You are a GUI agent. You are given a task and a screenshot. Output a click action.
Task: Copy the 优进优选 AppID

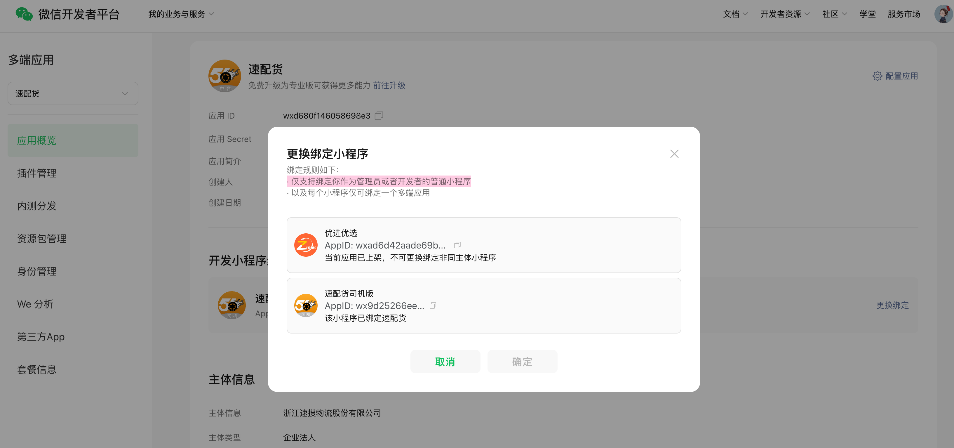tap(457, 245)
